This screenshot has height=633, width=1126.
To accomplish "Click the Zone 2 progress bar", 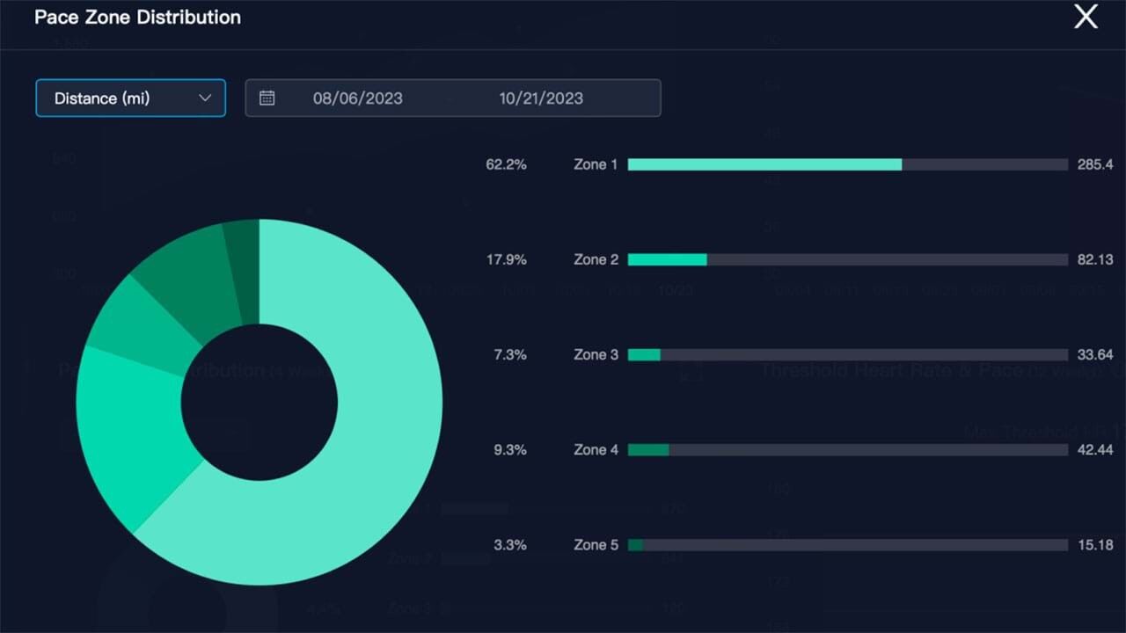I will (847, 259).
